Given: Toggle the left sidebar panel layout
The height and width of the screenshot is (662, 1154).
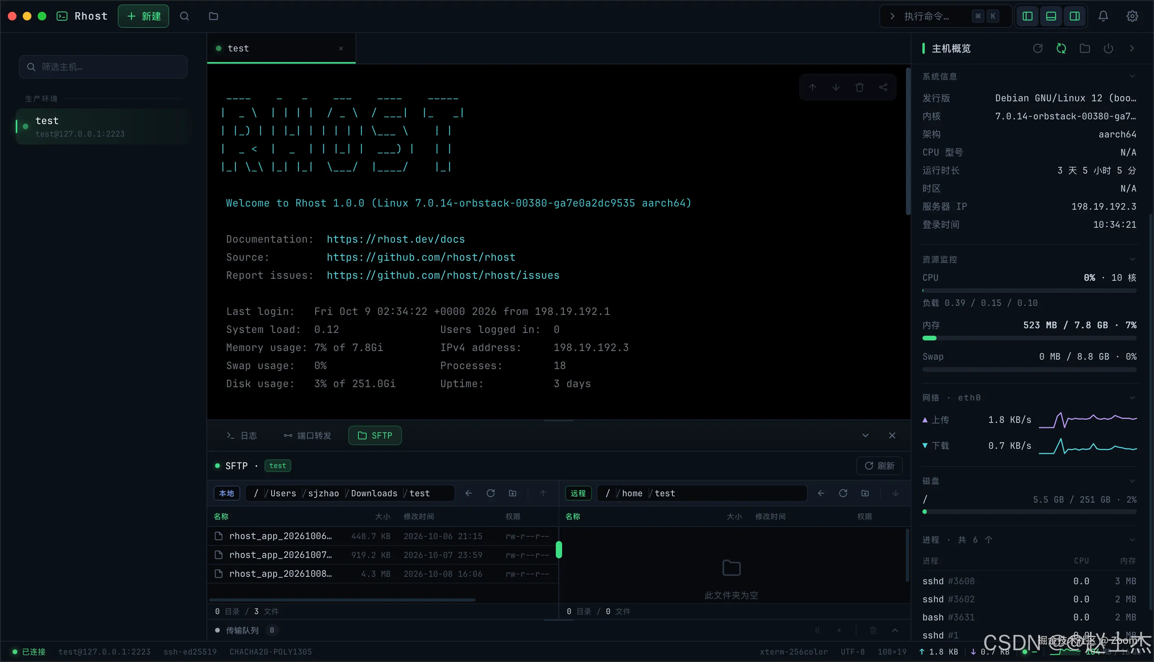Looking at the screenshot, I should click(x=1027, y=16).
